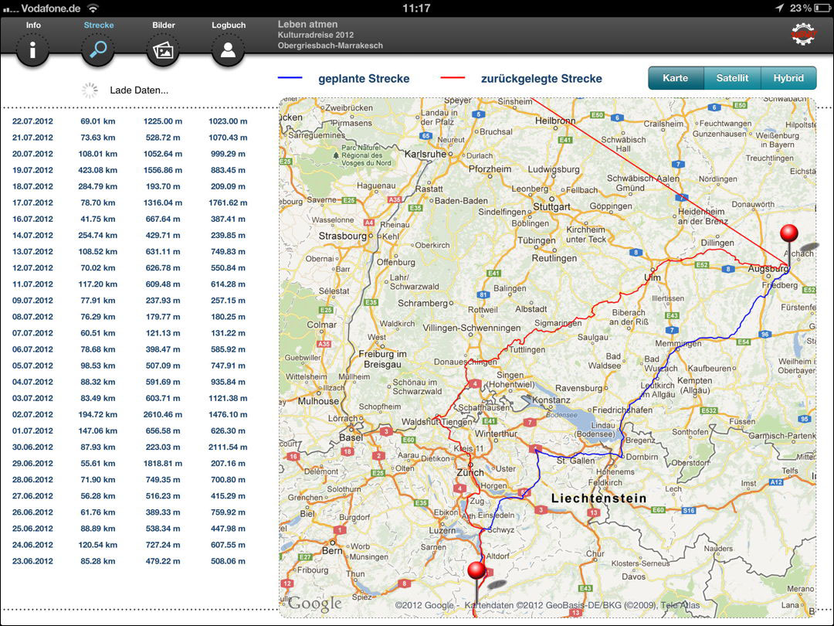834x626 pixels.
Task: Select the 11.07.2012 route entry
Action: coord(130,284)
